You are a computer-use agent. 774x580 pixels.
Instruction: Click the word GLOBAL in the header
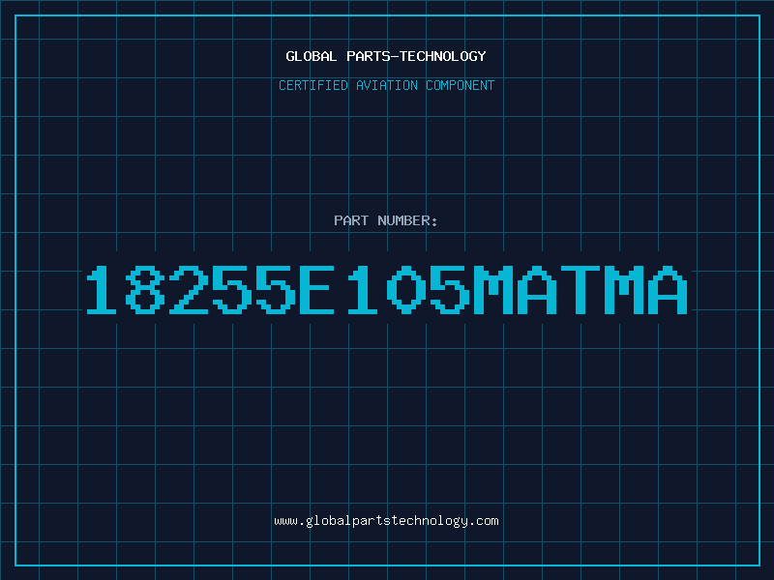click(x=311, y=56)
